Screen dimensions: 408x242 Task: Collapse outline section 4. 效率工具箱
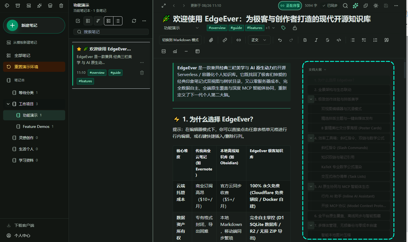coord(311,138)
